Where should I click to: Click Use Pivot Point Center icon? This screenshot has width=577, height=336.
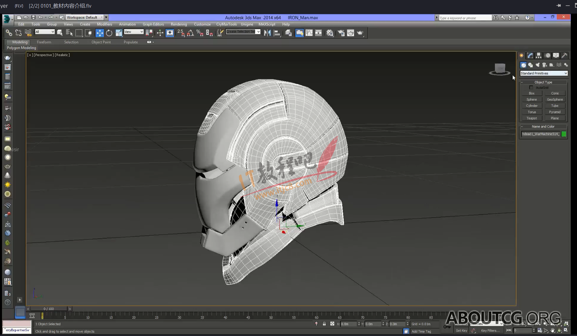coord(149,33)
